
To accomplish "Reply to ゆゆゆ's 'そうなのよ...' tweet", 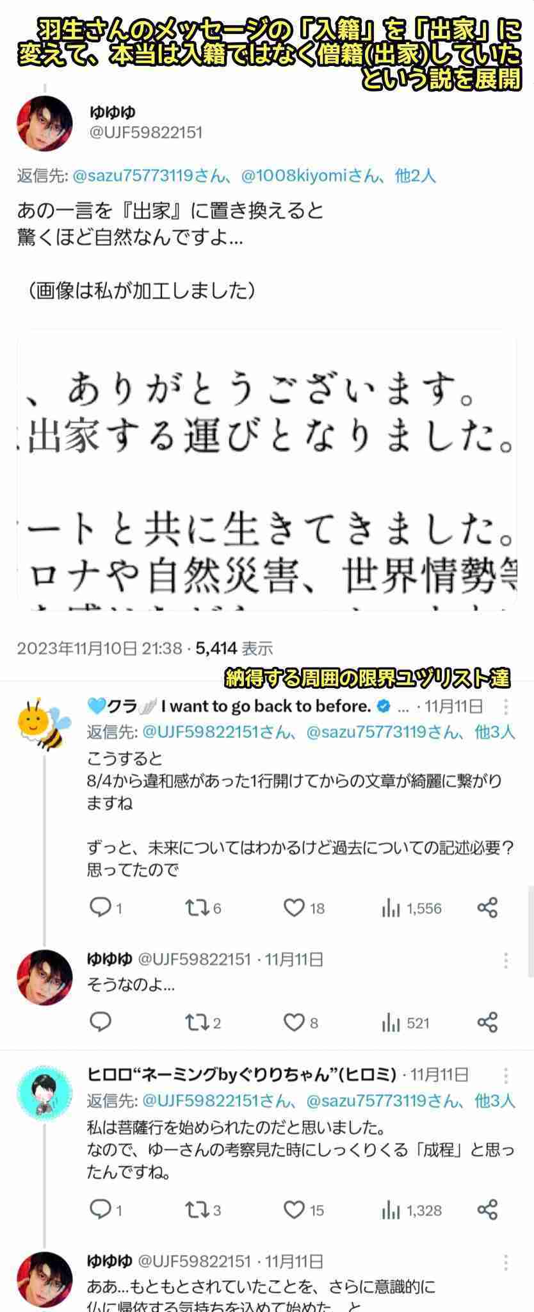I will click(101, 1022).
